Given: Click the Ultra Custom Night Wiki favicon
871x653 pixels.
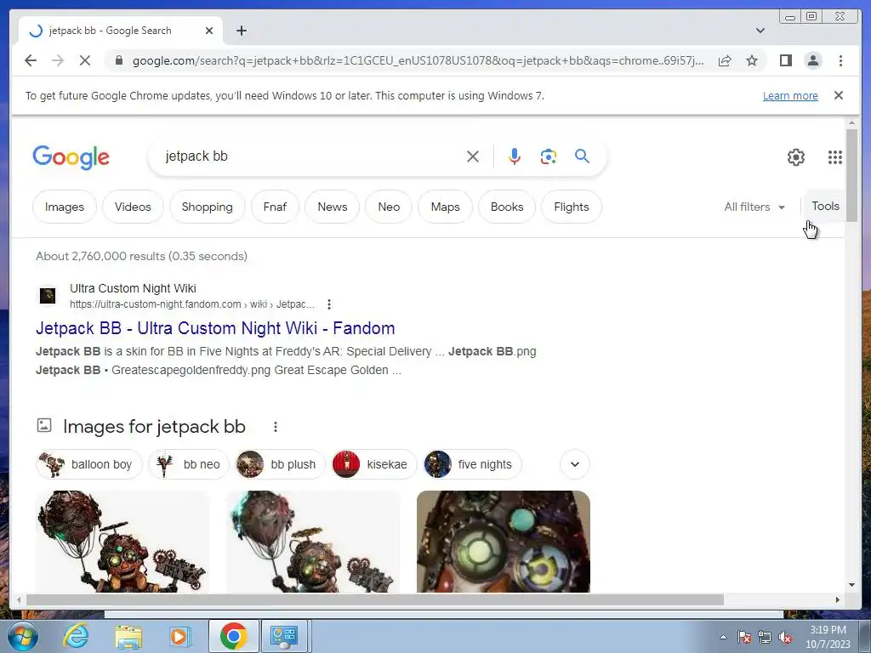Looking at the screenshot, I should [x=48, y=295].
